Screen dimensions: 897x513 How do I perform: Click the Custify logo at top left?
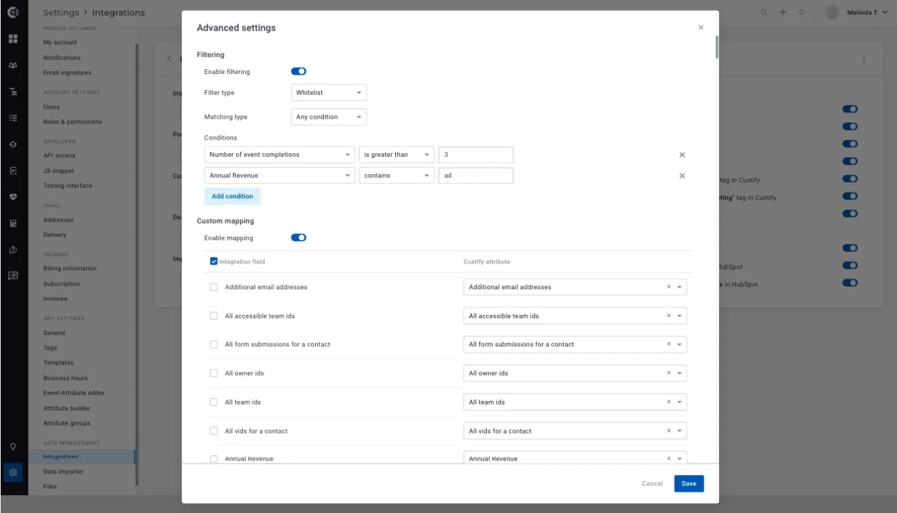(x=13, y=12)
